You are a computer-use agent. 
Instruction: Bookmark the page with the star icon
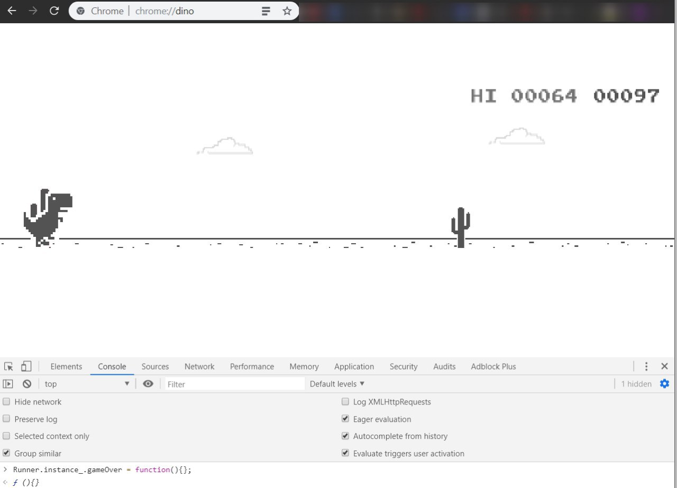click(x=287, y=11)
